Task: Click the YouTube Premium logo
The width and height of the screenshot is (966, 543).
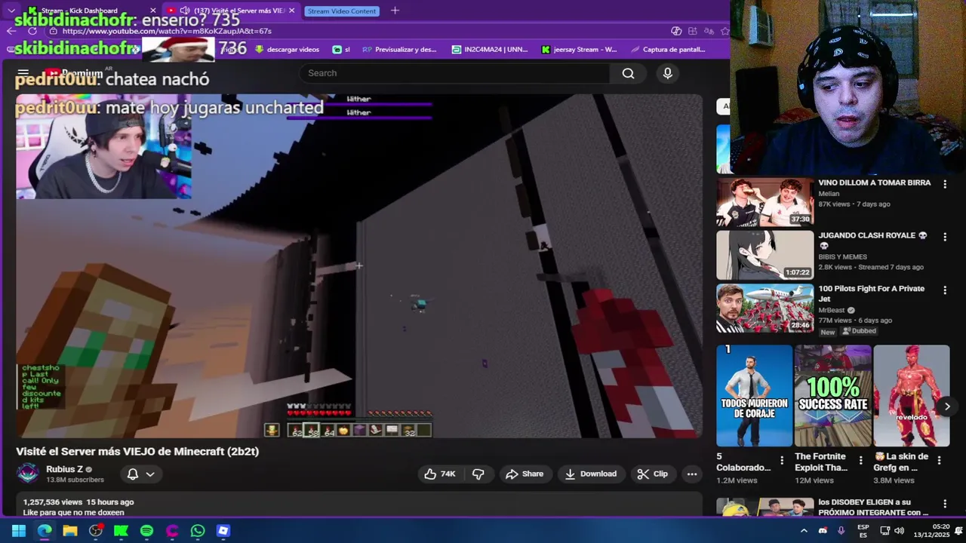Action: pos(74,73)
